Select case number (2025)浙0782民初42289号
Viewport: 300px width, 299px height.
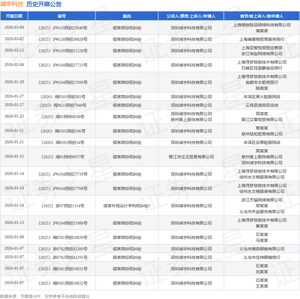[x=63, y=249]
